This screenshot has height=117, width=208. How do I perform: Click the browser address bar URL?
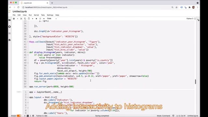(46, 7)
